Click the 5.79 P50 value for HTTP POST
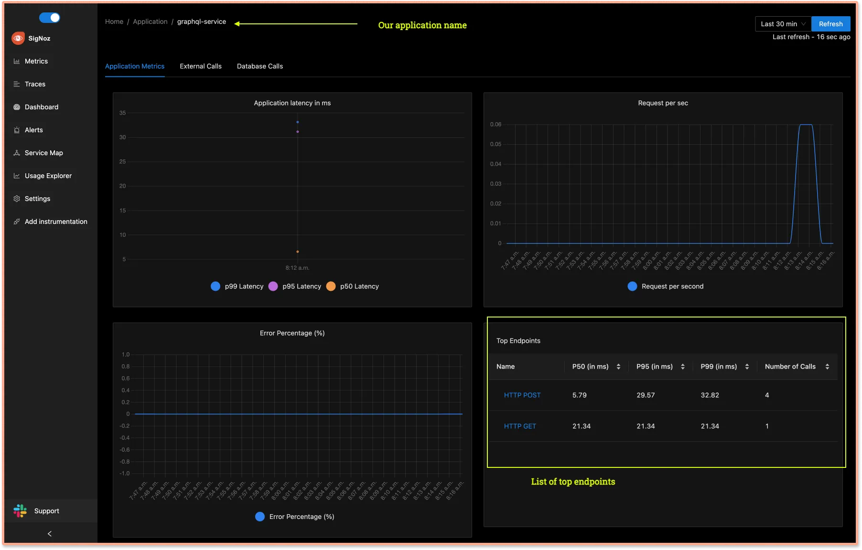 tap(580, 395)
